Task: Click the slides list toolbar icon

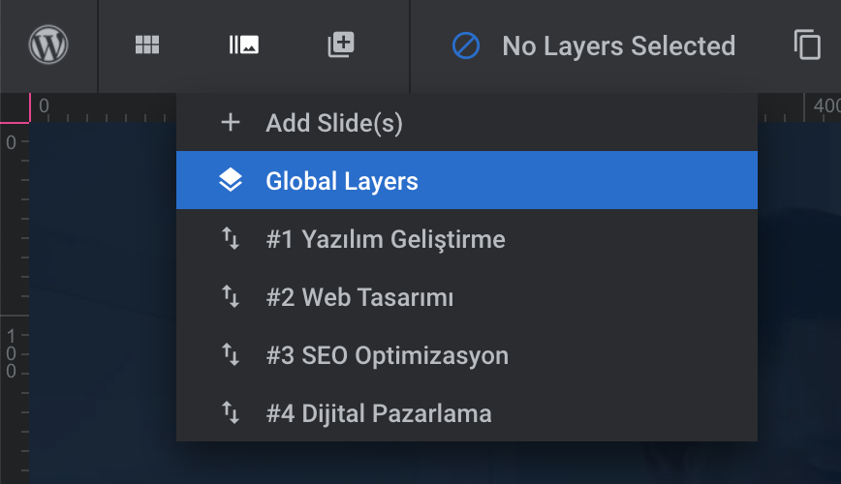Action: (243, 45)
